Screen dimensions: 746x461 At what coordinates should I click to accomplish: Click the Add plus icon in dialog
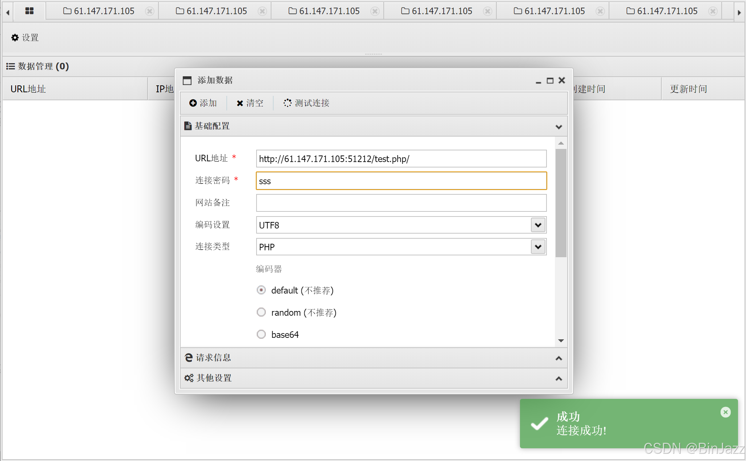click(x=193, y=103)
